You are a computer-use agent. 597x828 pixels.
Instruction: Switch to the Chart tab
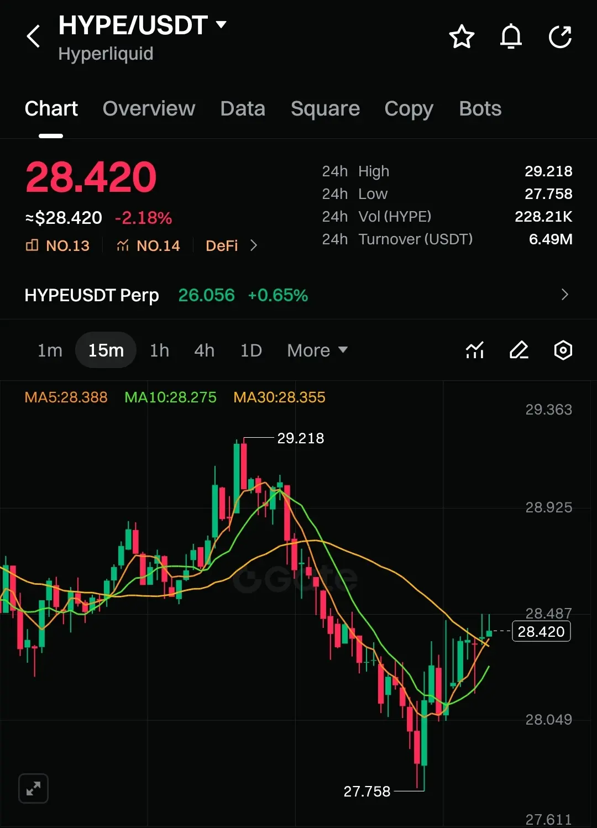tap(51, 109)
